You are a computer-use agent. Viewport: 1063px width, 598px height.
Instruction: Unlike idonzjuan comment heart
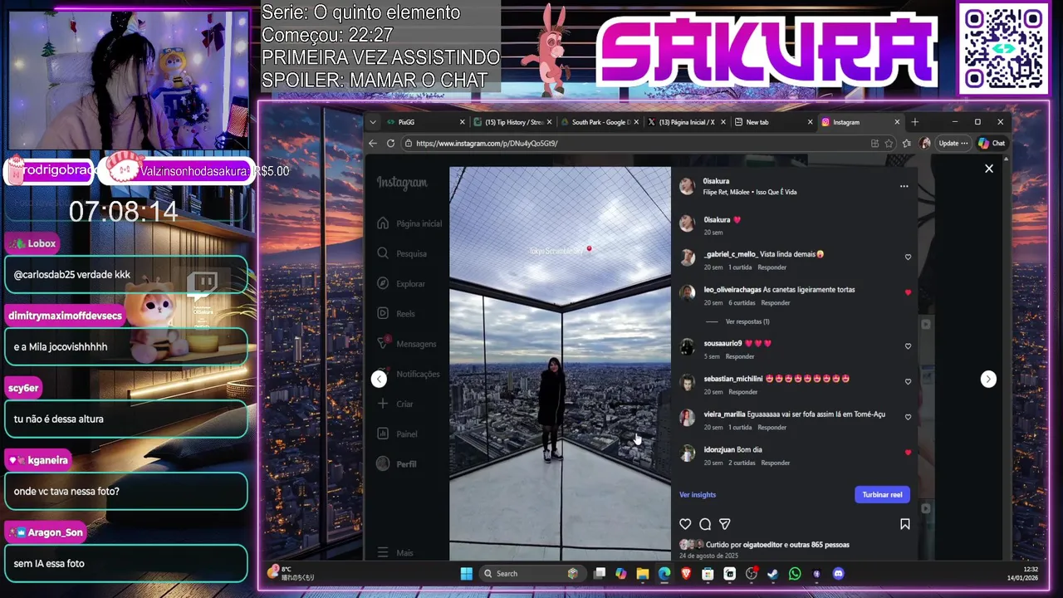[x=908, y=453]
